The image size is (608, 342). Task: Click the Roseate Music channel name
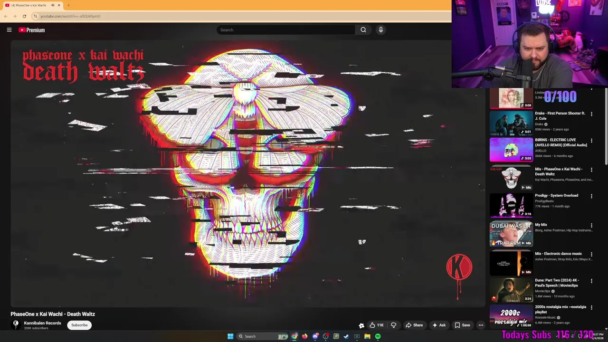[x=545, y=318]
